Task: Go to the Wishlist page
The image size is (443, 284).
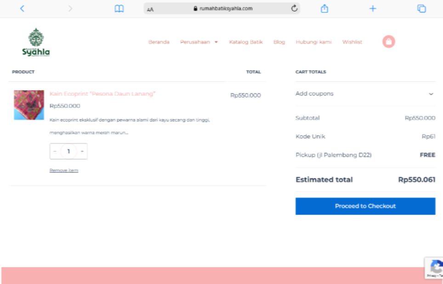Action: (x=352, y=41)
